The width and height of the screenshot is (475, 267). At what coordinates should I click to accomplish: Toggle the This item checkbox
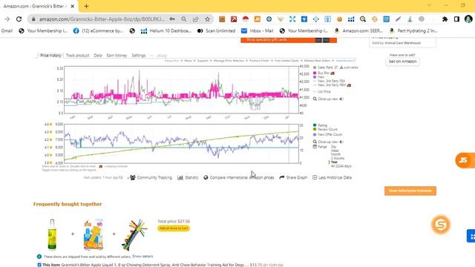(39, 265)
